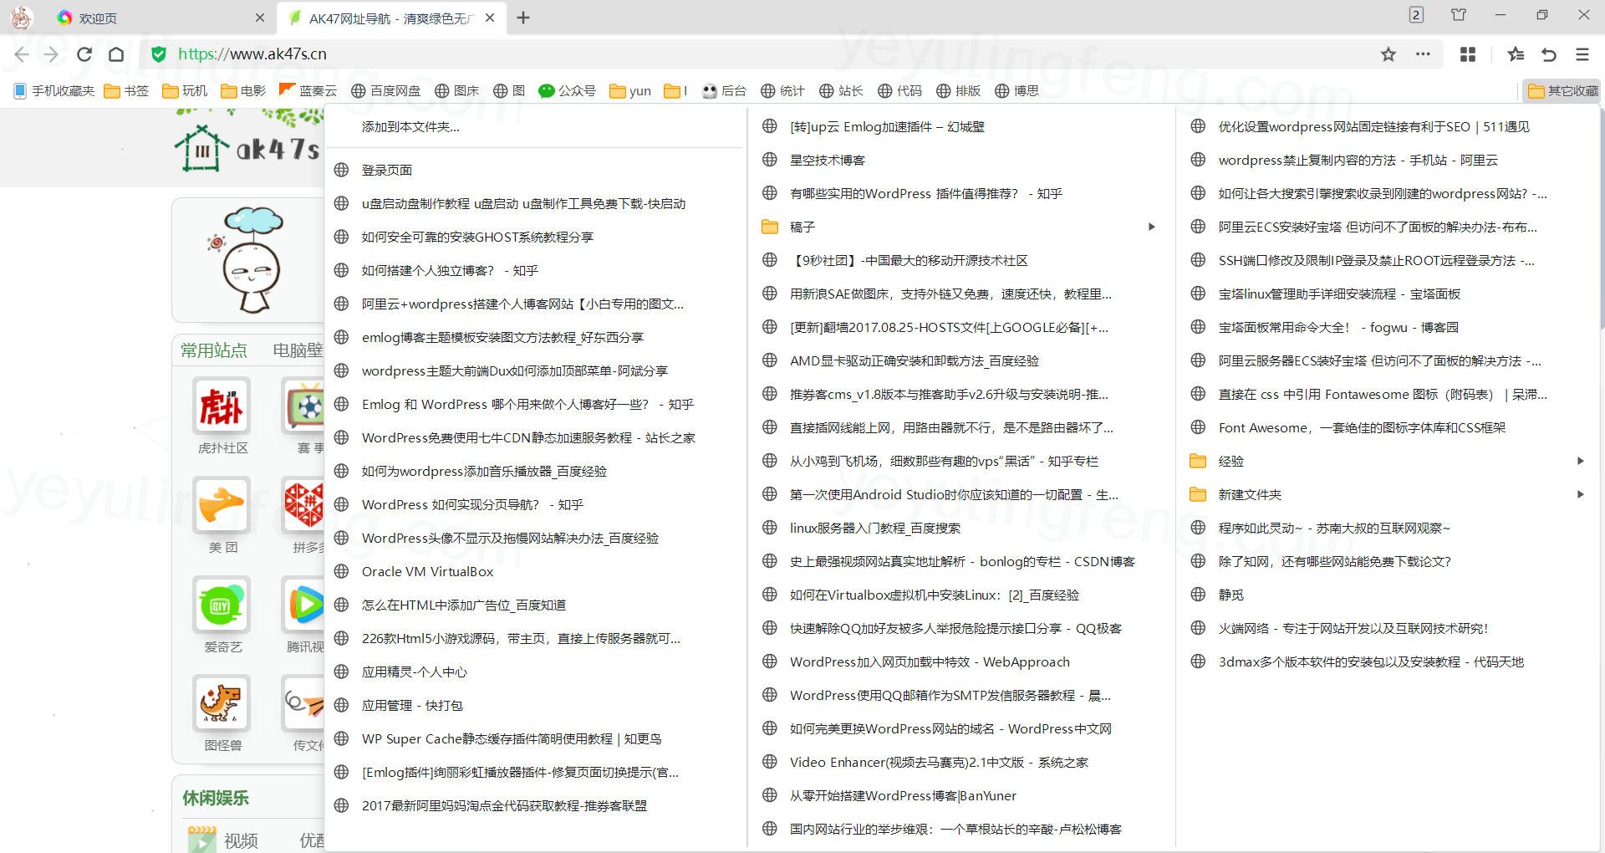Image resolution: width=1605 pixels, height=853 pixels.
Task: Bookmark this page with the star icon
Action: point(1388,54)
